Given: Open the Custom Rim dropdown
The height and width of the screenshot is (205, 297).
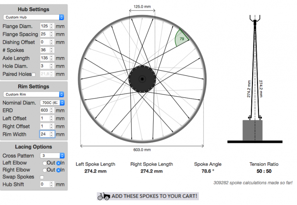Looking at the screenshot, I should 34,94.
